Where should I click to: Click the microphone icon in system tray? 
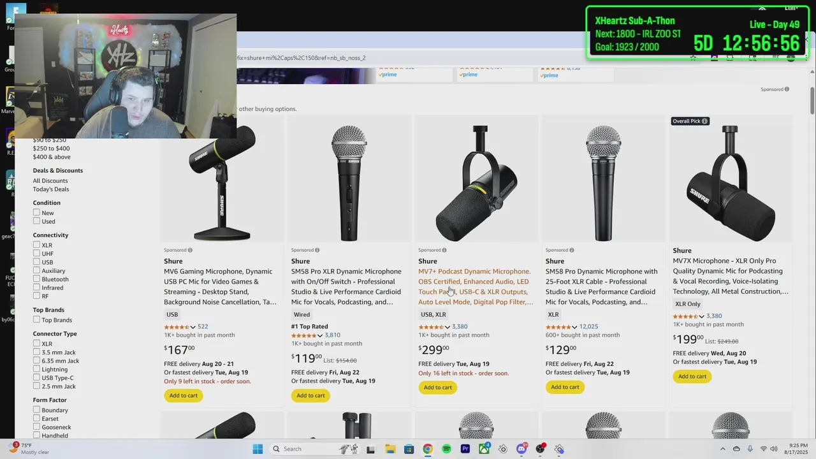tap(750, 449)
